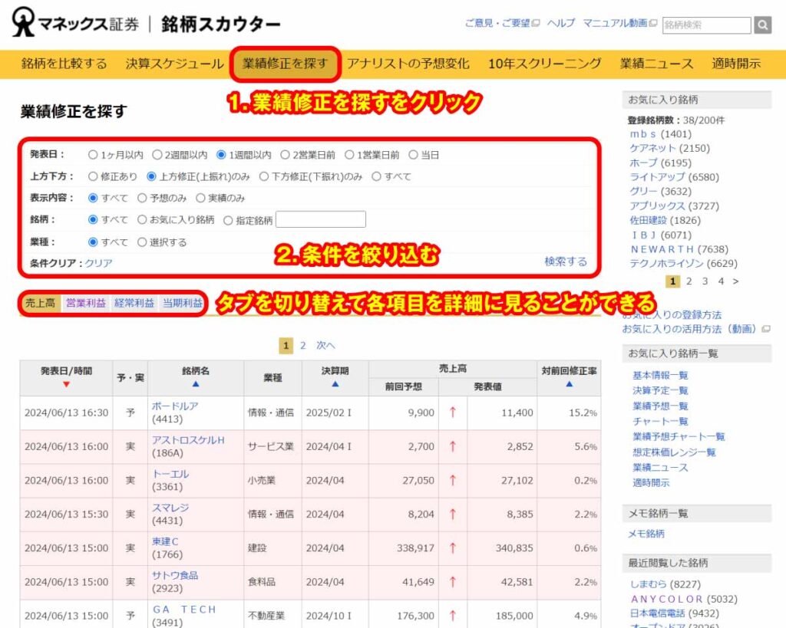The image size is (786, 628).
Task: Choose 選択する for industry filter
Action: point(142,242)
